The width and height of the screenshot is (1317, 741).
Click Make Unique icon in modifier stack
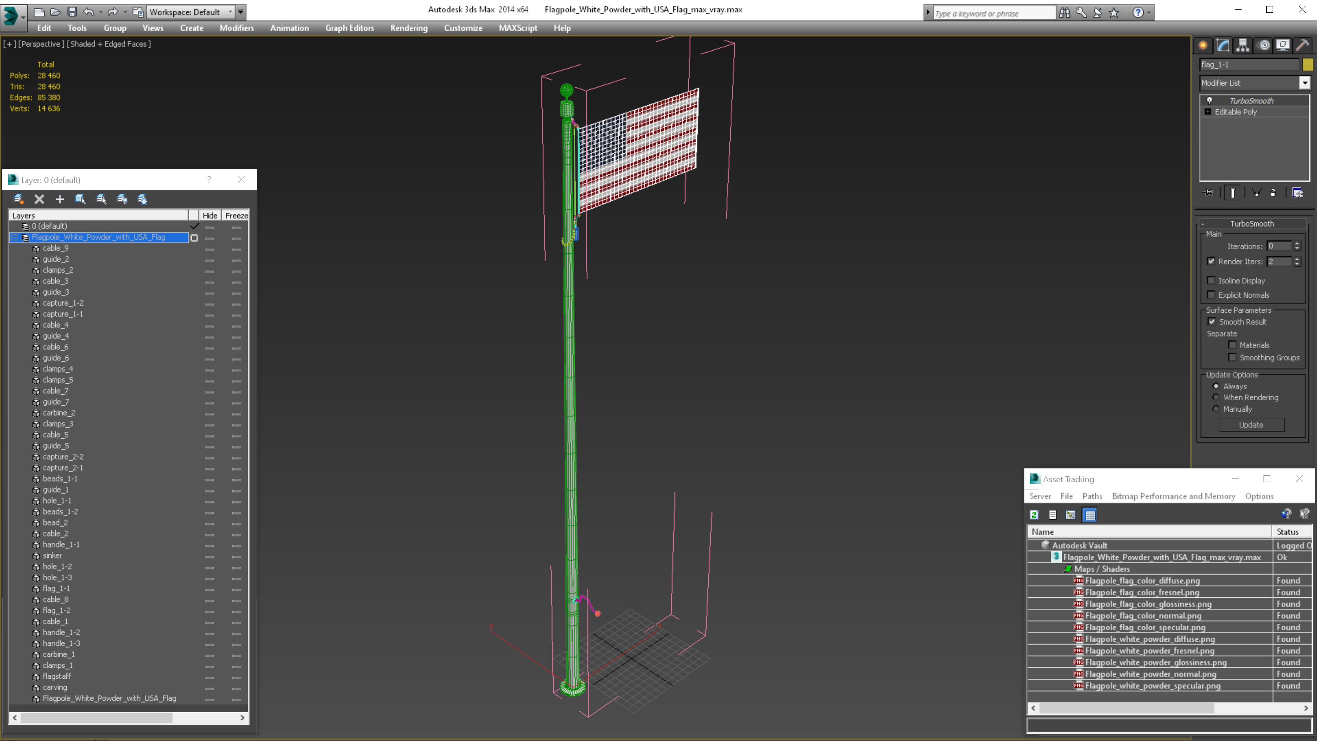click(x=1257, y=193)
